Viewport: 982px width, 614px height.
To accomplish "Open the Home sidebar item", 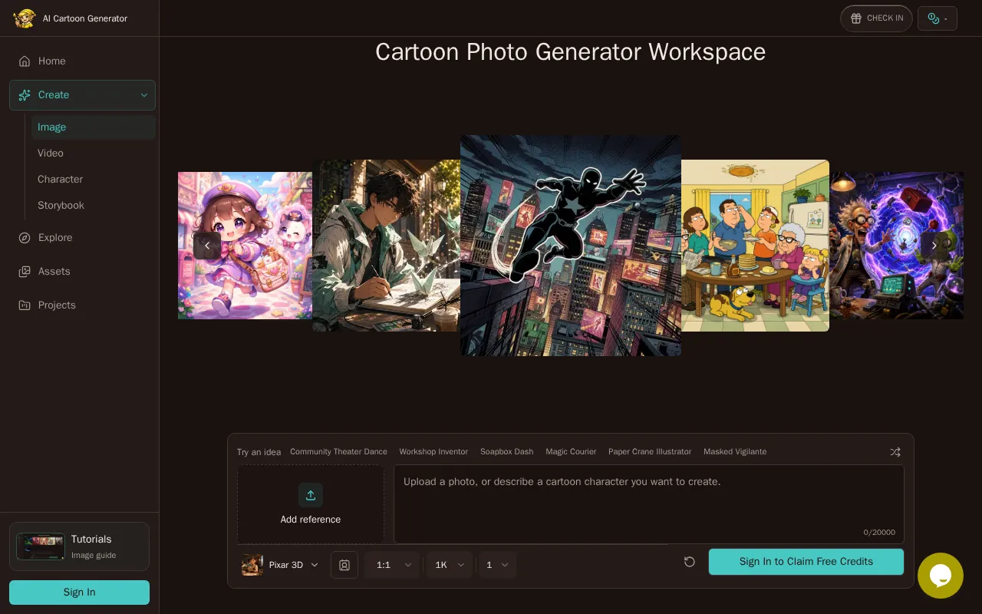I will point(82,61).
